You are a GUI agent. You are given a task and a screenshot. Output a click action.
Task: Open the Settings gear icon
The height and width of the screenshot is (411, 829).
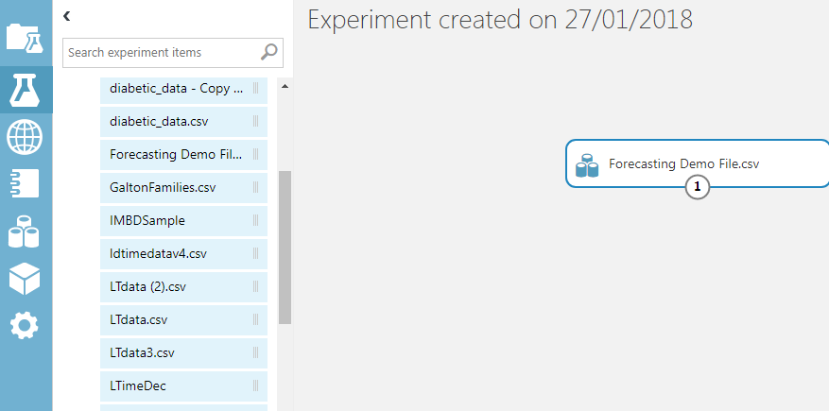coord(26,326)
